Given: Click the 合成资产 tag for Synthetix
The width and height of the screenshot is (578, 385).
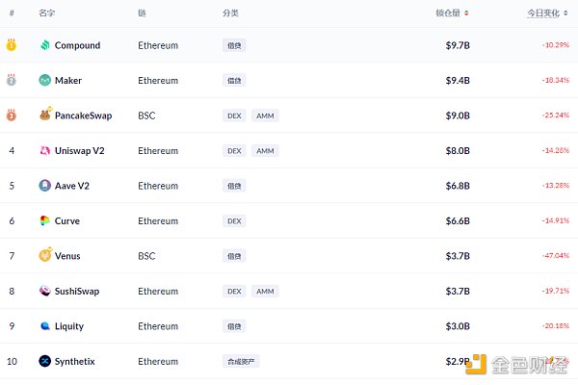Looking at the screenshot, I should coord(241,362).
